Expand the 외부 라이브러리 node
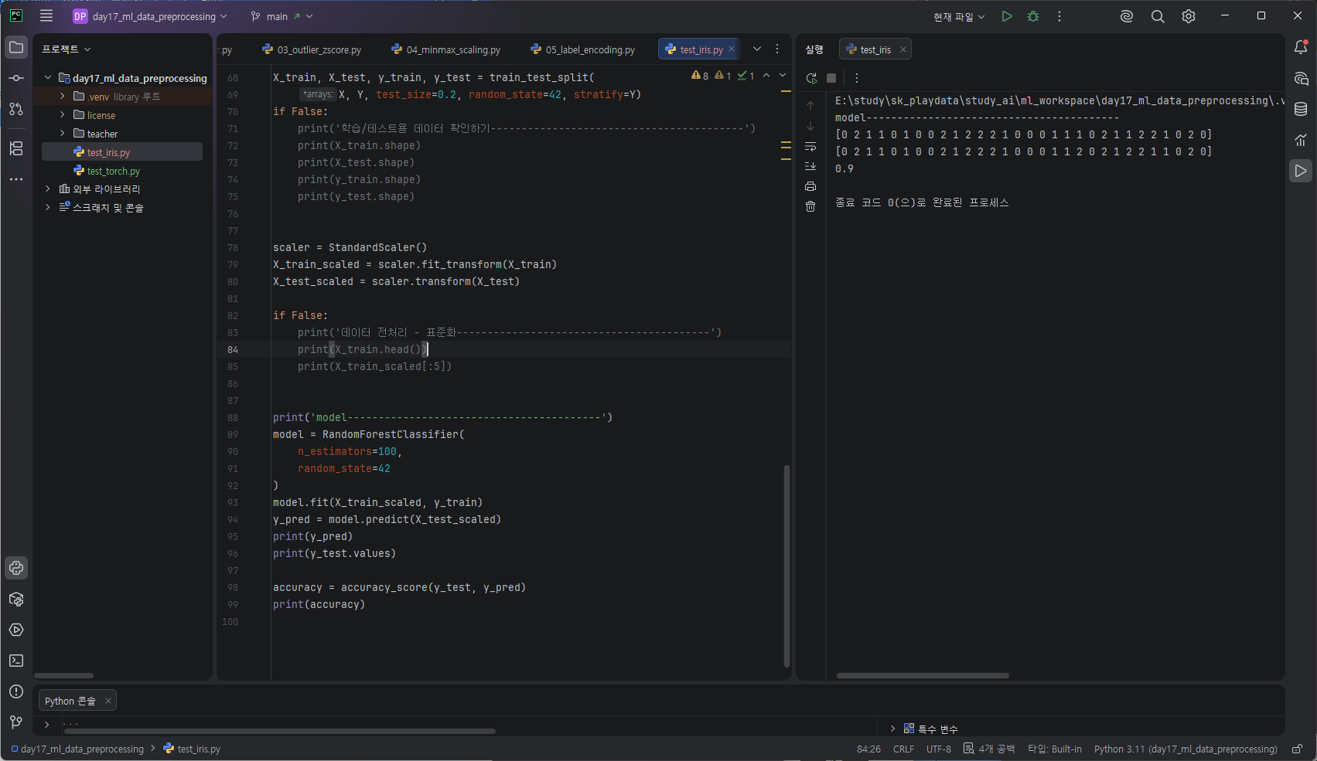This screenshot has width=1317, height=761. pos(48,189)
